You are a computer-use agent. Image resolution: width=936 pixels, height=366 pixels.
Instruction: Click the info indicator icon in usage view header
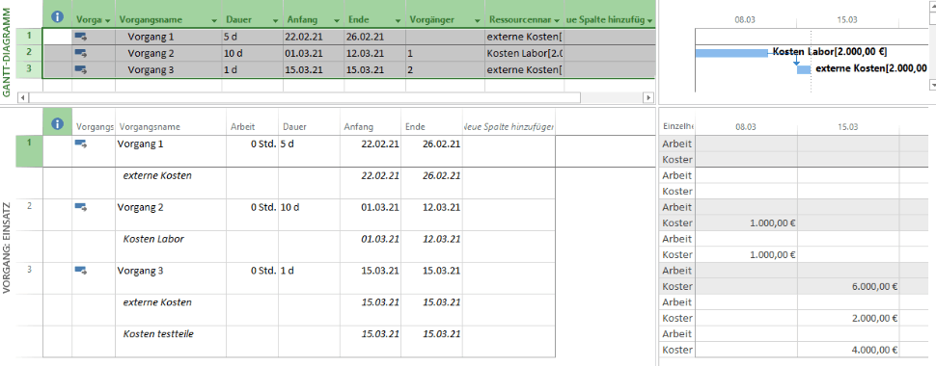pyautogui.click(x=57, y=123)
